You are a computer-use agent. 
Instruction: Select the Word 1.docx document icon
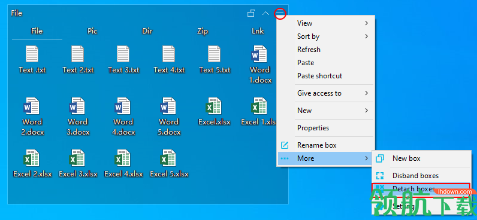[x=259, y=54]
